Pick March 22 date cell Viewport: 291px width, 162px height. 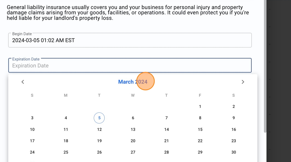click(200, 141)
